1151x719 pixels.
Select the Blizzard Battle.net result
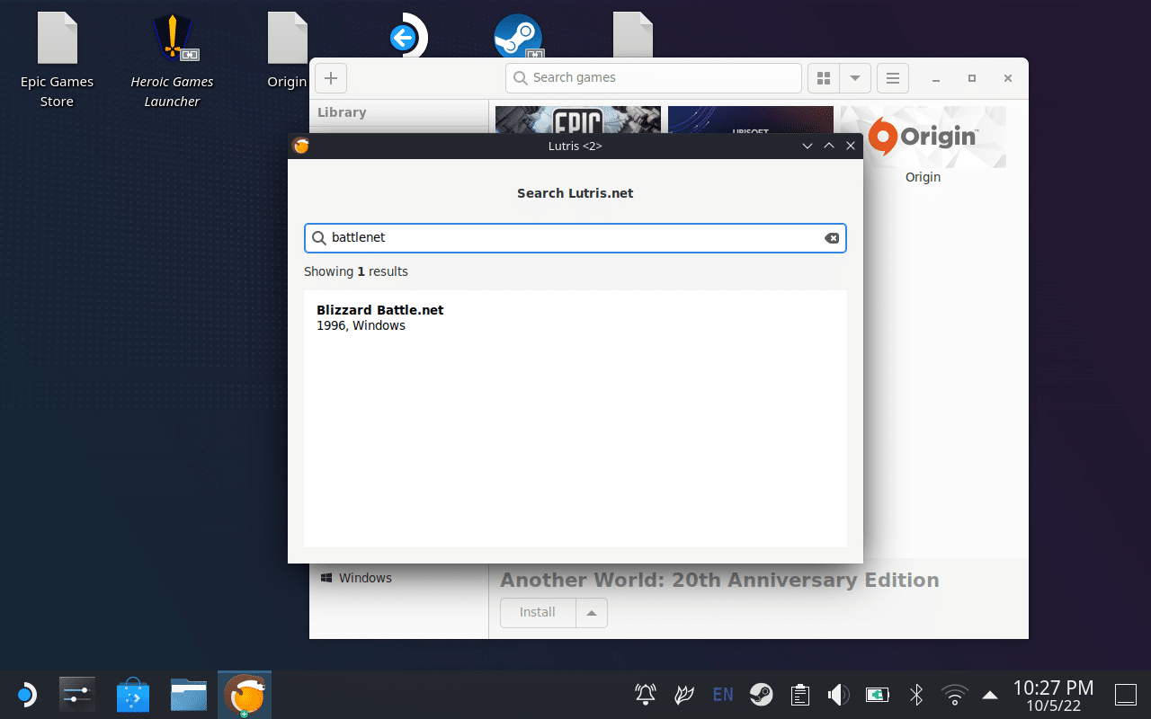pos(575,317)
